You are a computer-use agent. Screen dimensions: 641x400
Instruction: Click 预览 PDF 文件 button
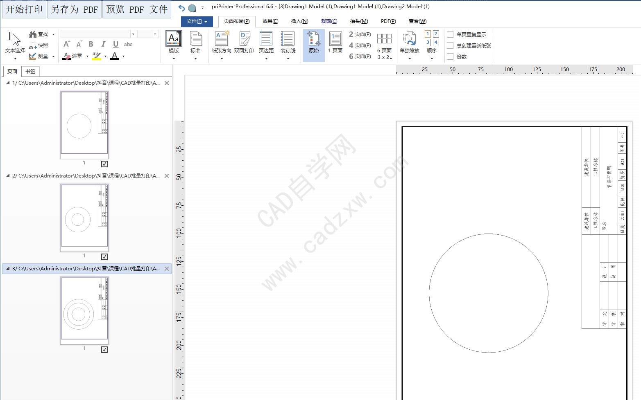tap(137, 9)
